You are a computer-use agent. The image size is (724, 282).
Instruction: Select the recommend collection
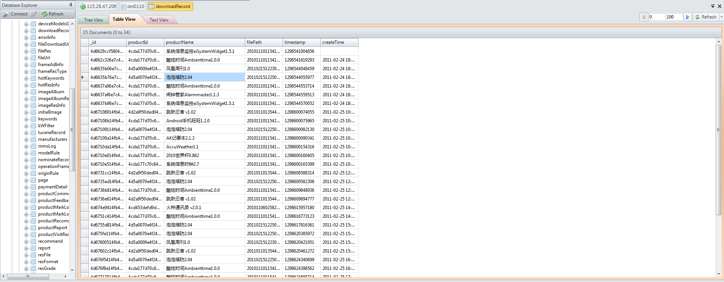tap(50, 241)
